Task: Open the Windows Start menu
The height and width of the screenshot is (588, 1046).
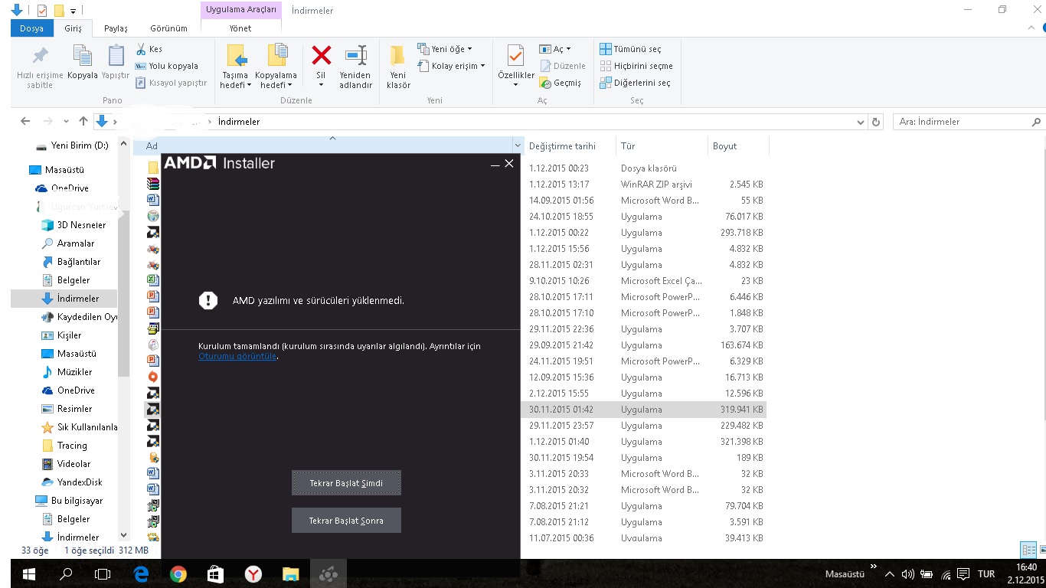Action: pos(29,573)
